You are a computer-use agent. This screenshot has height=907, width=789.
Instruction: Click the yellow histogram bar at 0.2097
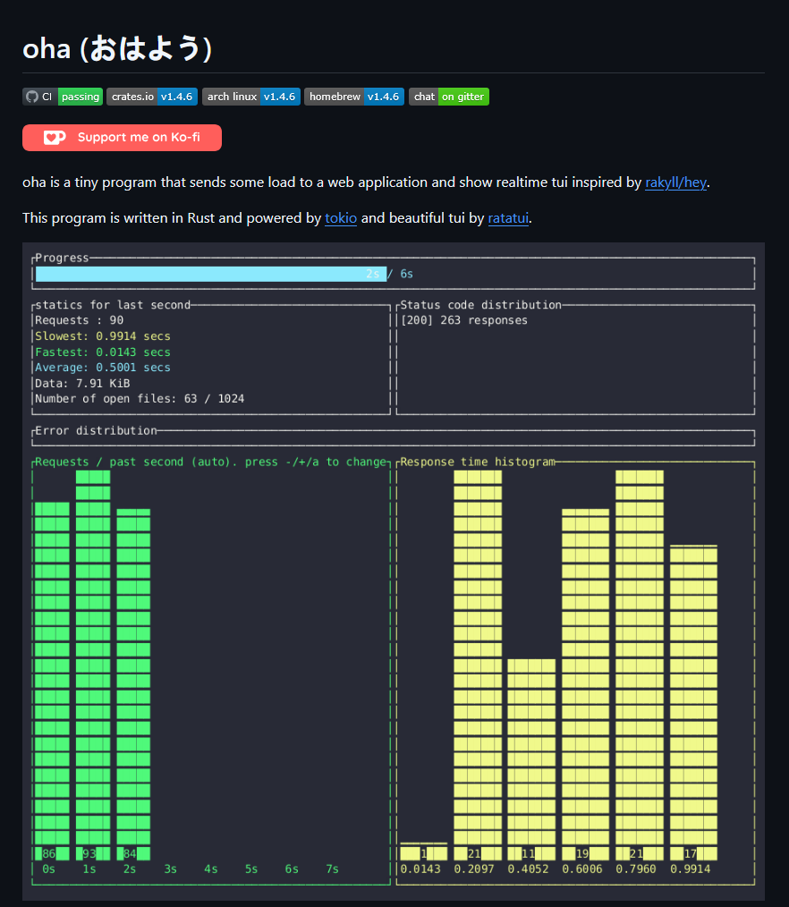click(478, 665)
